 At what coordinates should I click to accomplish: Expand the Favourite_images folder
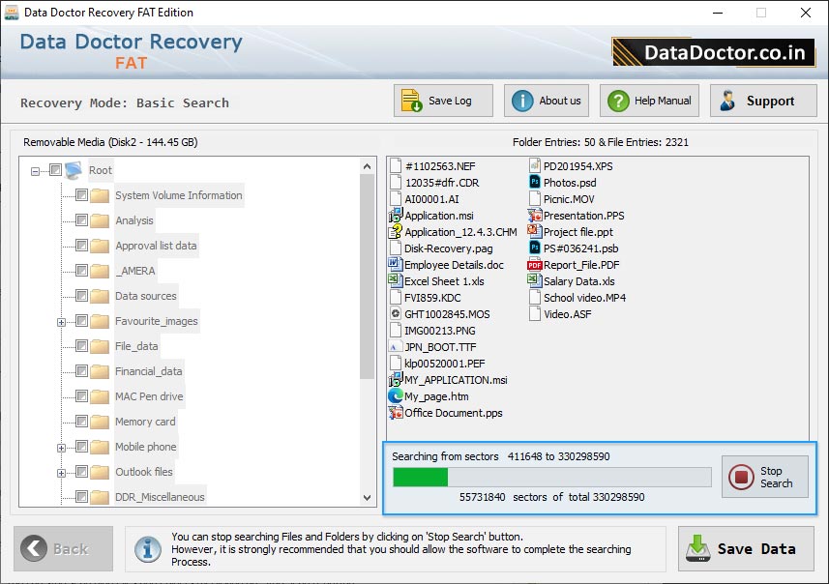pyautogui.click(x=62, y=321)
